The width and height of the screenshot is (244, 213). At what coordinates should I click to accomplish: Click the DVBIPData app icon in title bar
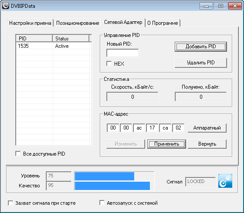5,6
